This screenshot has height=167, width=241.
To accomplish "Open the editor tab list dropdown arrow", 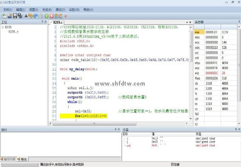I will click(186, 22).
